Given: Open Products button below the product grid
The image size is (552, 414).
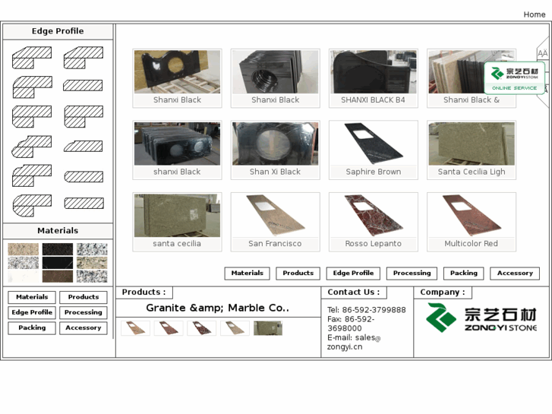Looking at the screenshot, I should click(x=298, y=273).
